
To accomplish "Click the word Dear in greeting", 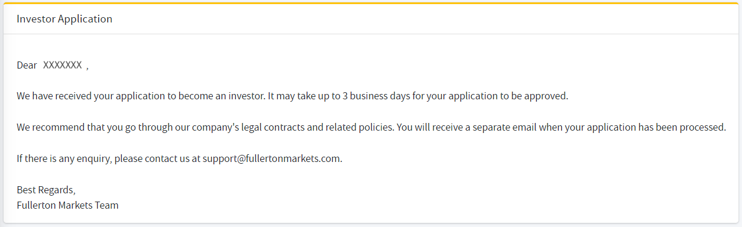I will click(27, 65).
